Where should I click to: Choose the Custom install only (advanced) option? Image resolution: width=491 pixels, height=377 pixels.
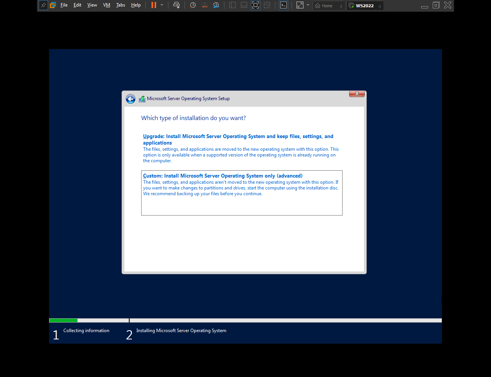(242, 193)
